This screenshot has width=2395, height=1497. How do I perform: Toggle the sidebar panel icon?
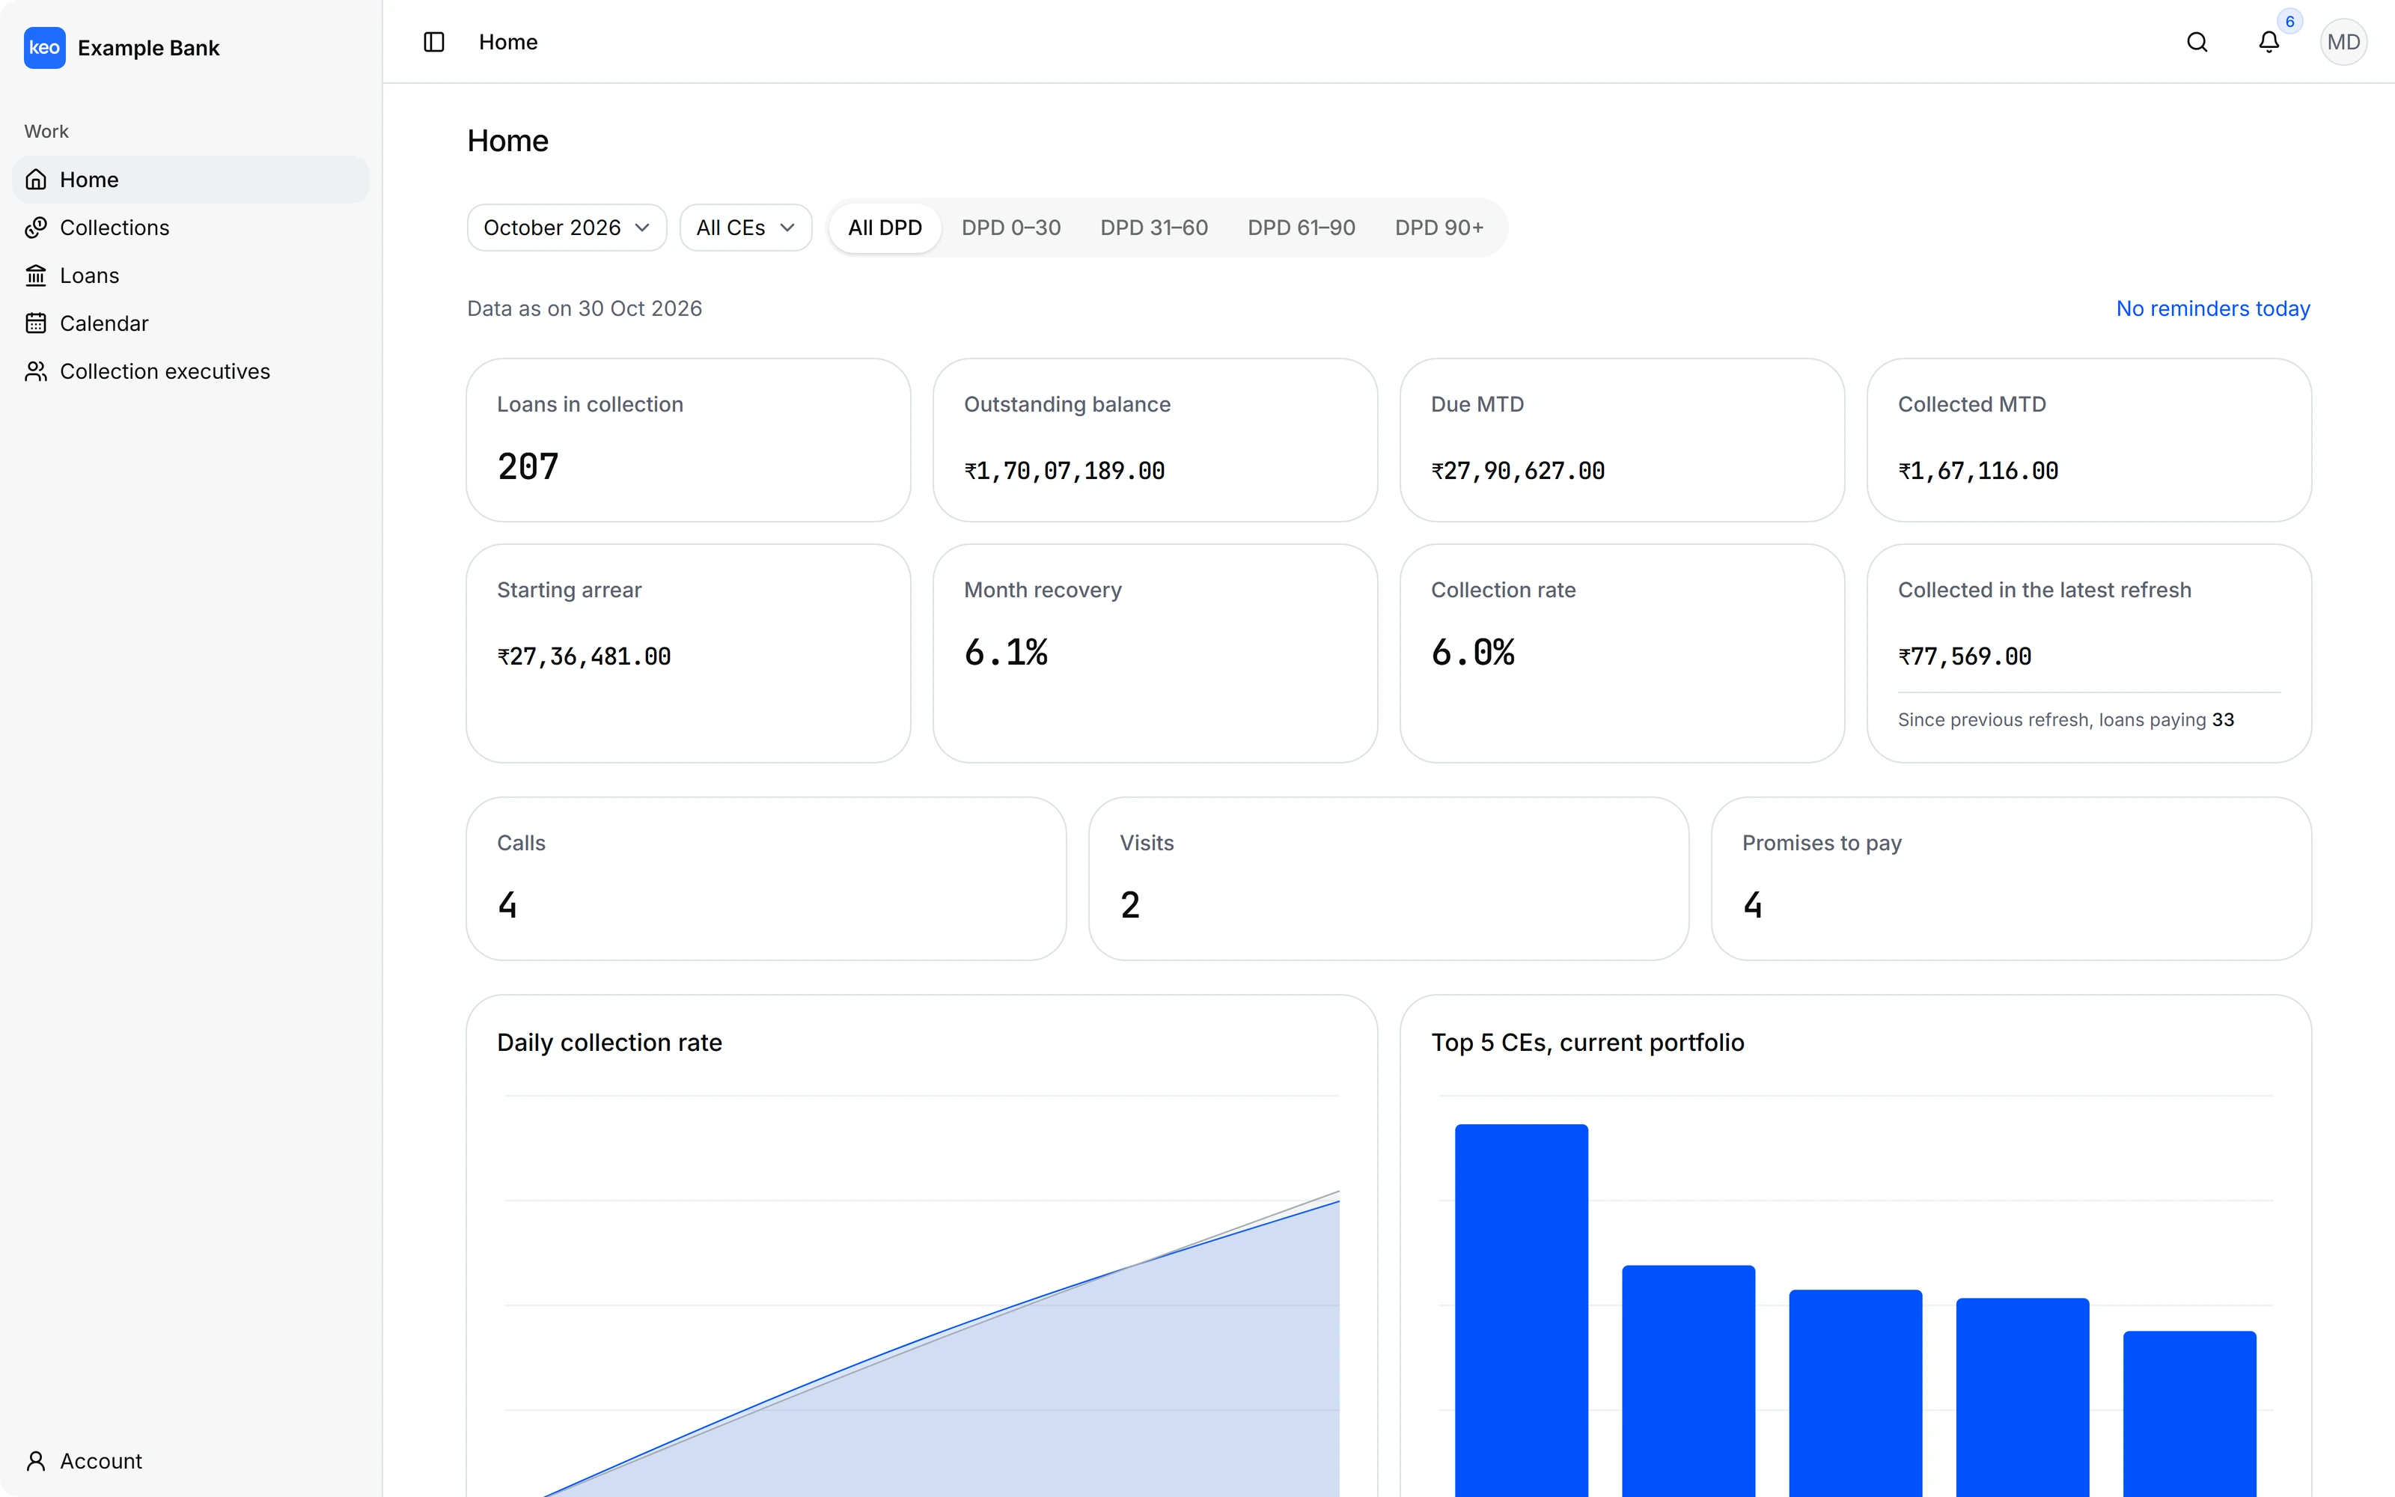(x=433, y=42)
